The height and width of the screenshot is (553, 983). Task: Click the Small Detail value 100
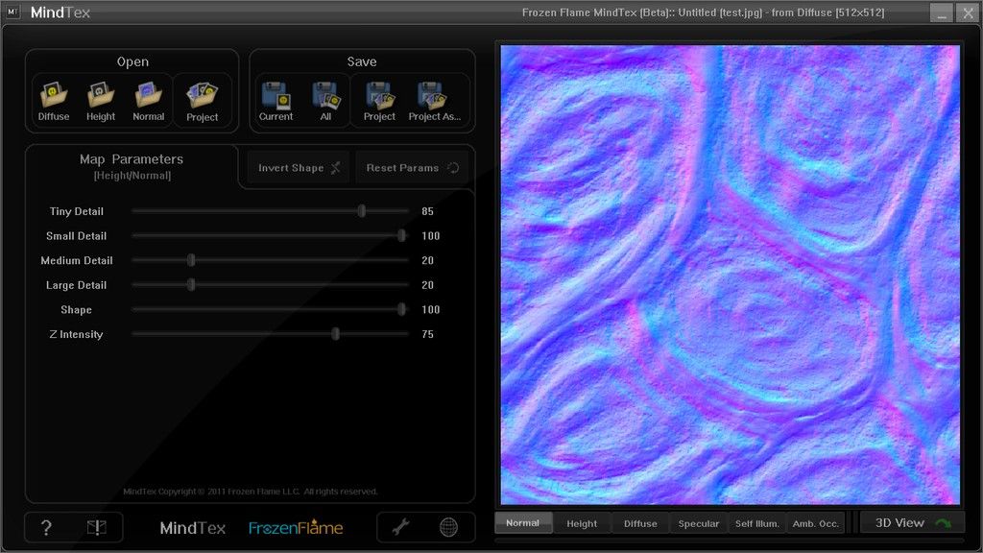tap(431, 236)
